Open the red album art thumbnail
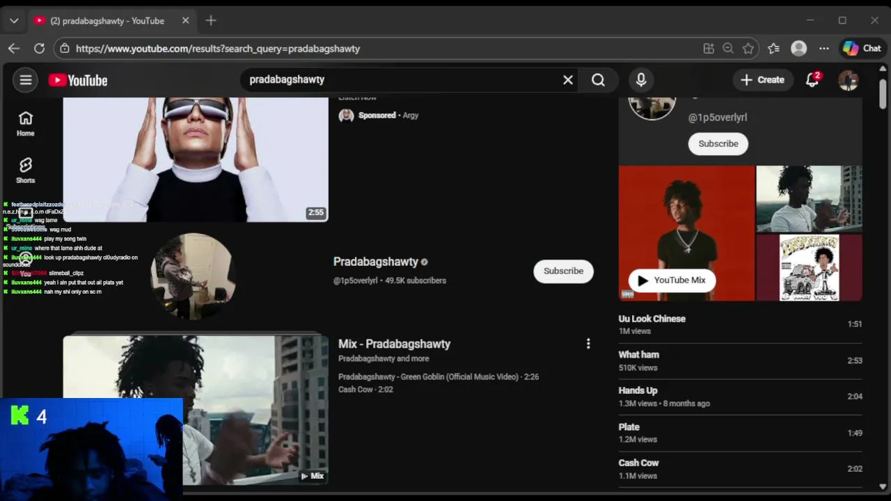This screenshot has width=891, height=501. [x=686, y=233]
